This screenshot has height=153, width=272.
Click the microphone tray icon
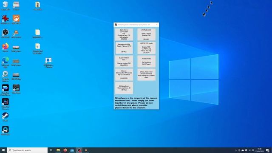[246, 150]
